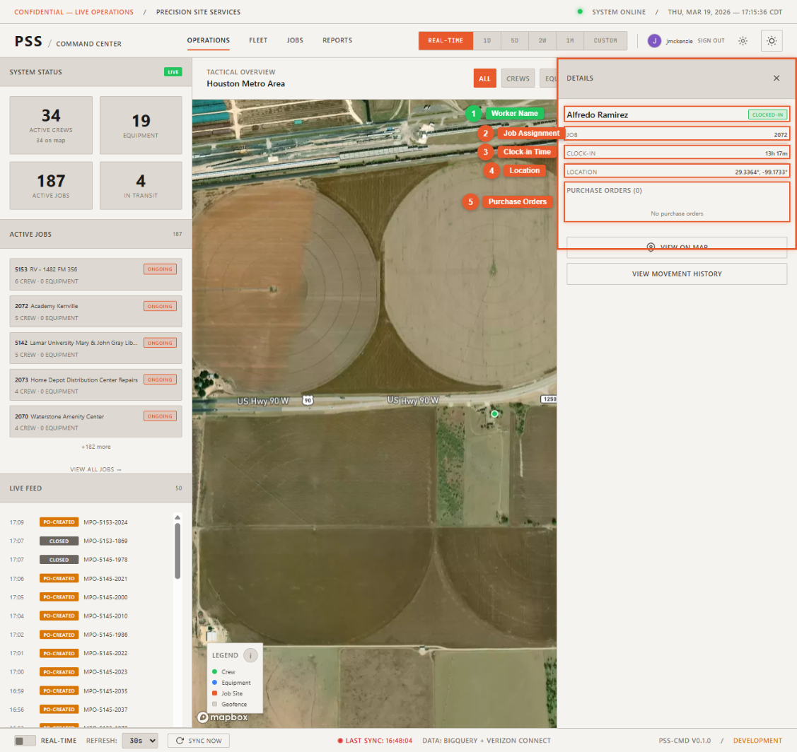Click the refresh icon inside Sync Now
This screenshot has width=797, height=752.
click(180, 740)
